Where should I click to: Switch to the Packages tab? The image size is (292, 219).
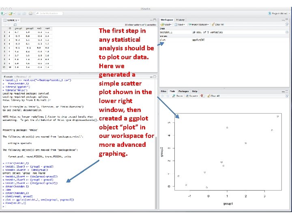pyautogui.click(x=183, y=91)
